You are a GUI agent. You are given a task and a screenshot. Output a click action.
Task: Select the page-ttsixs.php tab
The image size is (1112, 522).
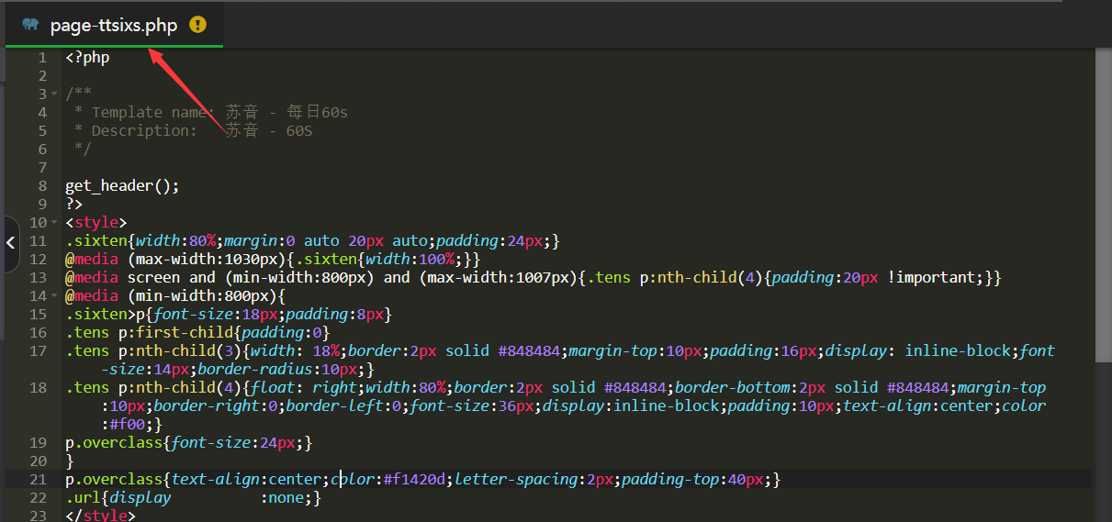pos(113,25)
